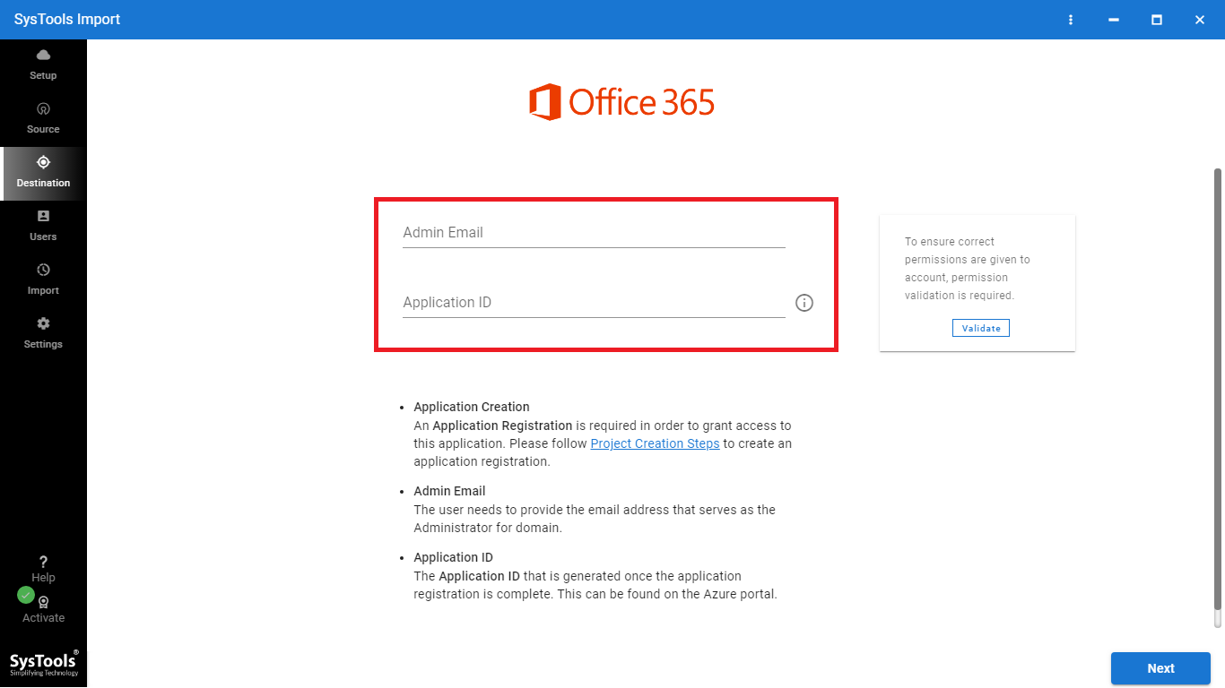Open the Setup cloud icon
Image resolution: width=1225 pixels, height=688 pixels.
[43, 56]
